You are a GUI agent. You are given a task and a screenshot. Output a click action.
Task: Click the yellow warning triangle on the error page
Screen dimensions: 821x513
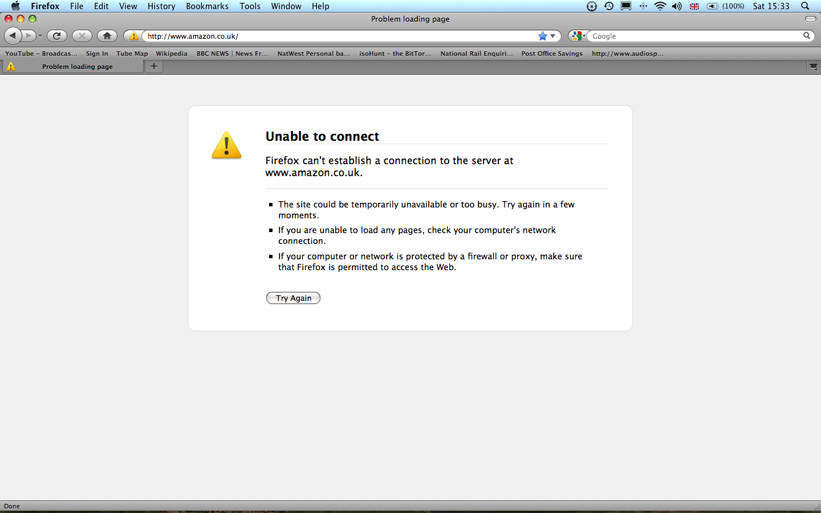(x=226, y=145)
